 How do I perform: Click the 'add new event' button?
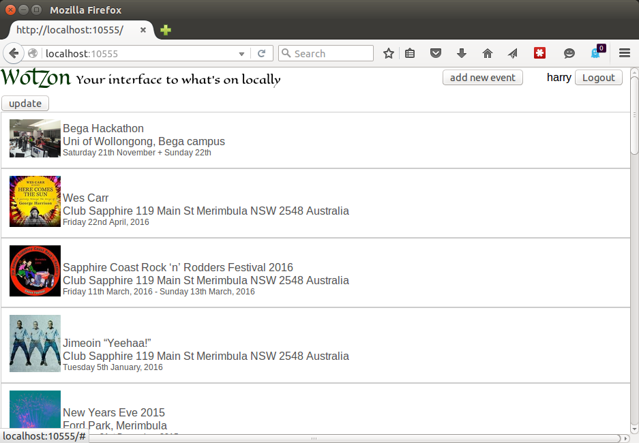[483, 78]
